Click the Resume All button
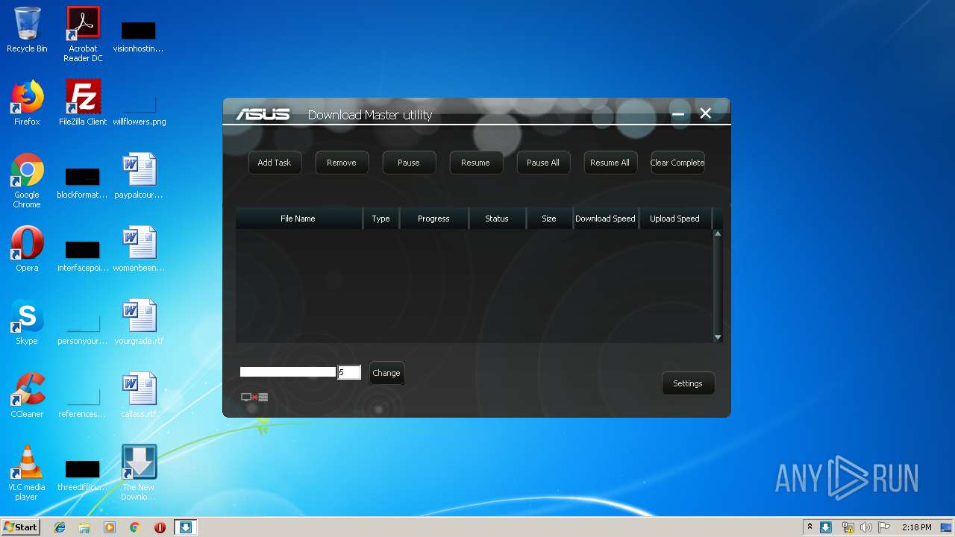The height and width of the screenshot is (537, 955). coord(610,163)
